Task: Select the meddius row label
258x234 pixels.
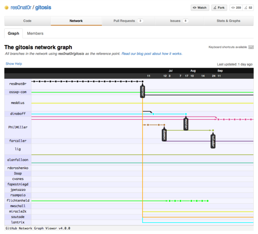Action: [18, 103]
